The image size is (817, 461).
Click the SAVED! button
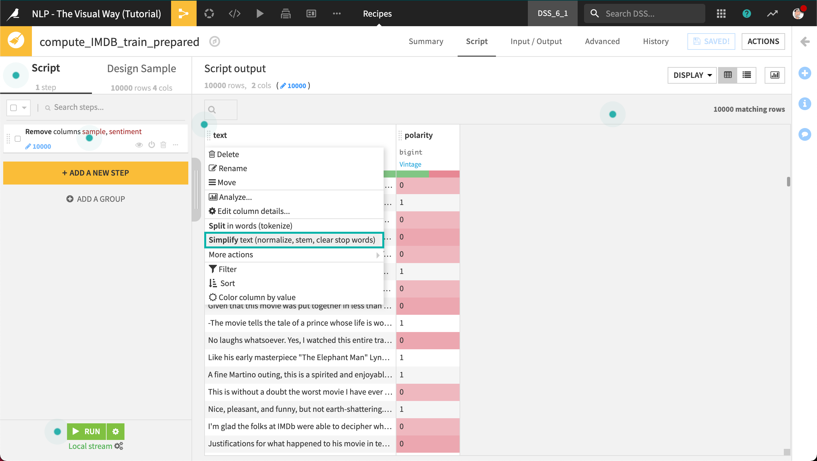click(x=711, y=42)
